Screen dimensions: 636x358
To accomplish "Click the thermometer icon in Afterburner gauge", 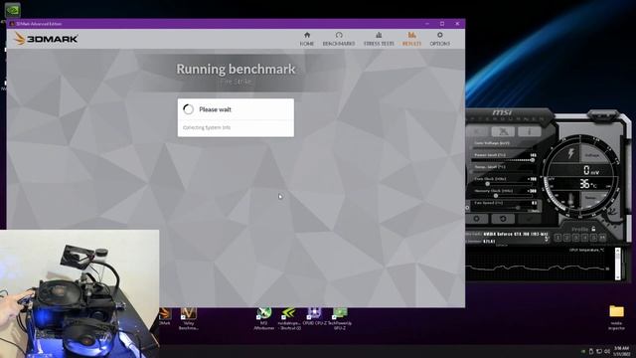I will [x=570, y=200].
